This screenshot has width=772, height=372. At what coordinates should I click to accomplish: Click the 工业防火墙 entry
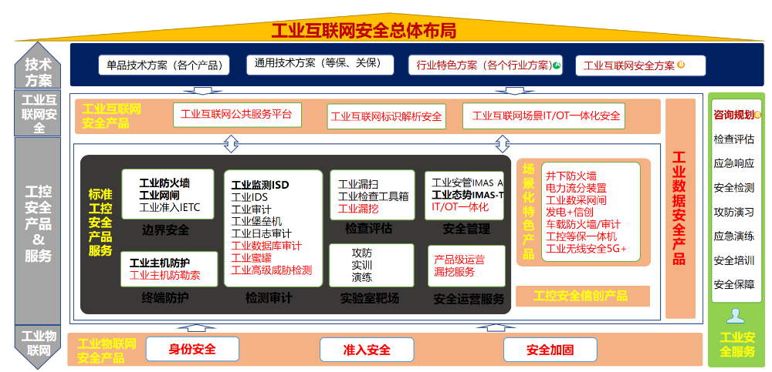(164, 183)
